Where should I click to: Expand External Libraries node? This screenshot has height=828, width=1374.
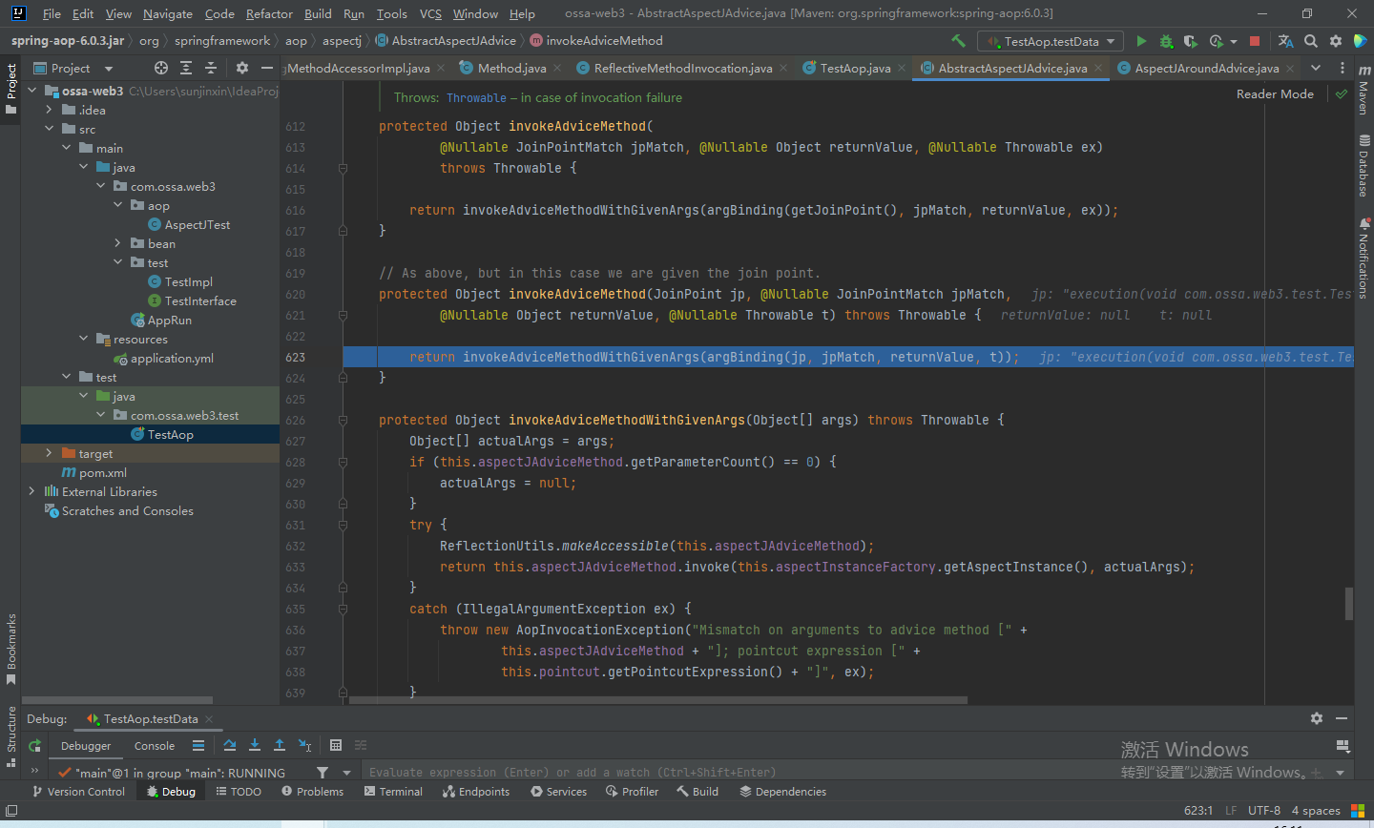point(31,491)
